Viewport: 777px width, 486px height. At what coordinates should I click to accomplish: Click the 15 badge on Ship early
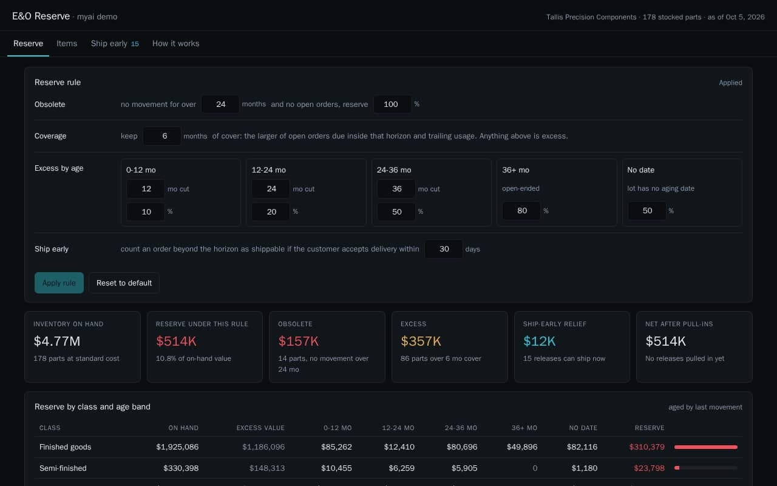coord(135,44)
